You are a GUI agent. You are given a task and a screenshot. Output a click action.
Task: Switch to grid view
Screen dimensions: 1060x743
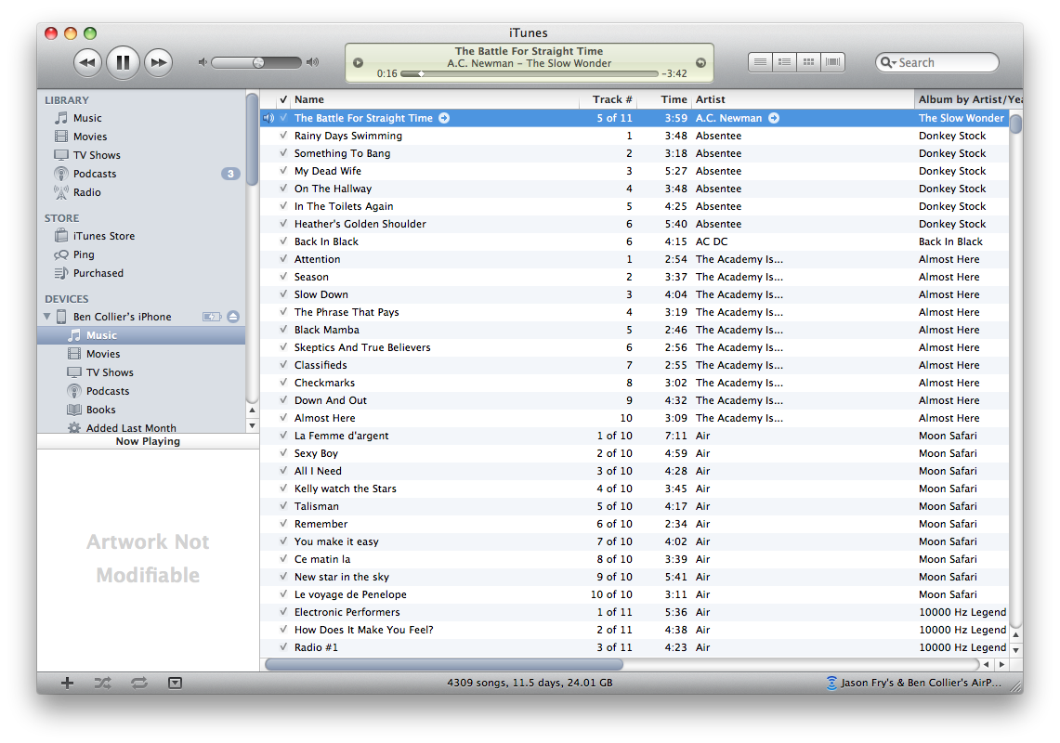coord(808,62)
